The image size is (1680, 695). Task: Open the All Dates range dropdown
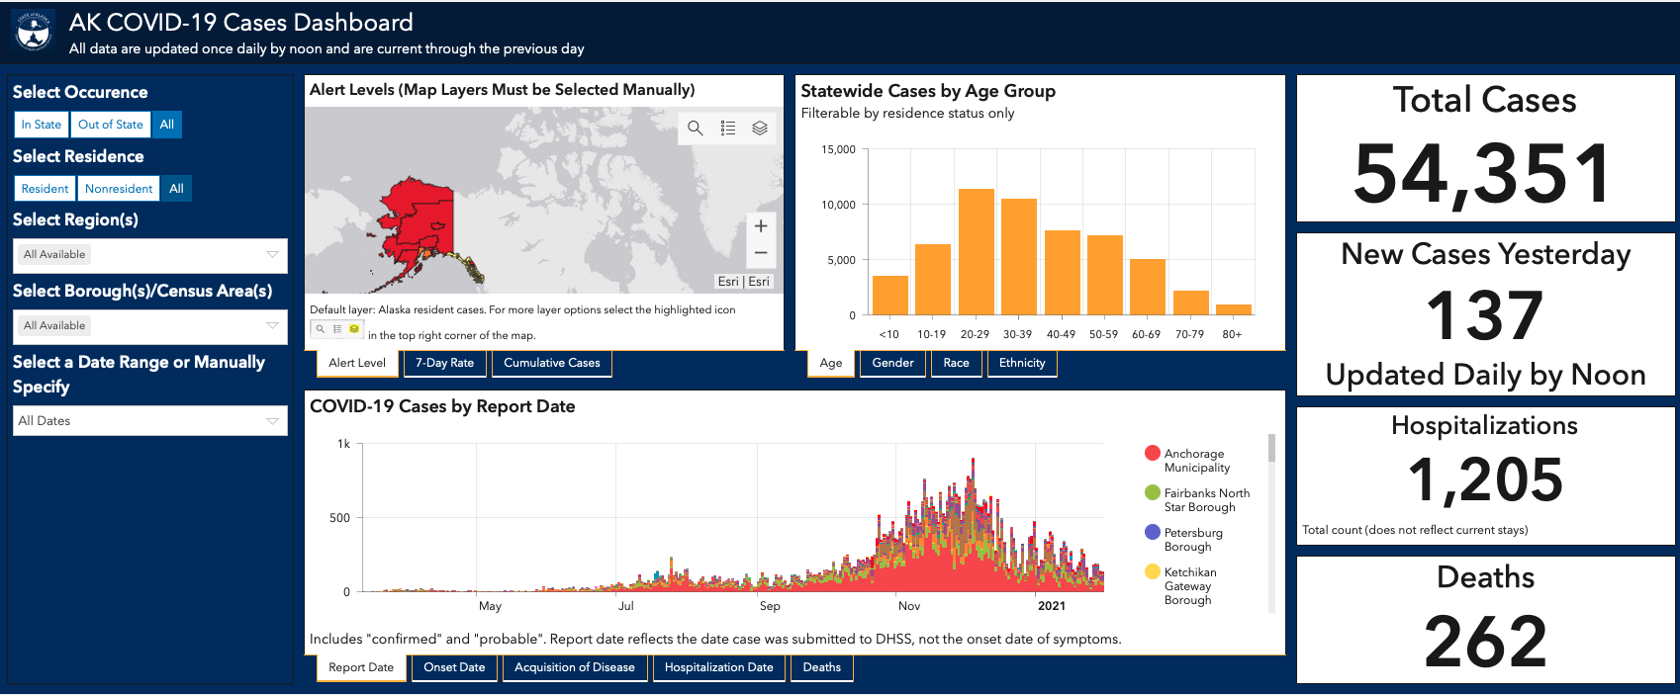click(150, 421)
